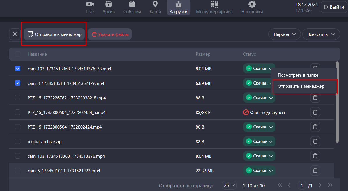Choose Посмотреть в папке from context menu
The height and width of the screenshot is (191, 348).
[x=298, y=75]
